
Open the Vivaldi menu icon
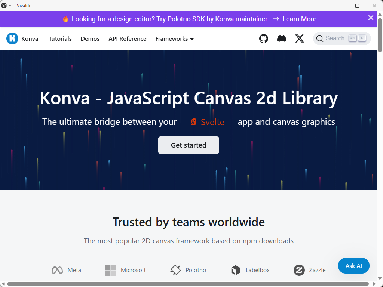click(4, 6)
